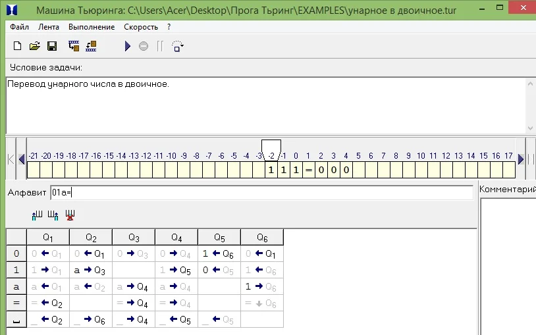Click tape cell at position 1 containing =

click(309, 170)
